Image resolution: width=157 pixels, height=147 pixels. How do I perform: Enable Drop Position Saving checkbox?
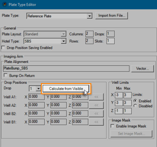coord(3,48)
